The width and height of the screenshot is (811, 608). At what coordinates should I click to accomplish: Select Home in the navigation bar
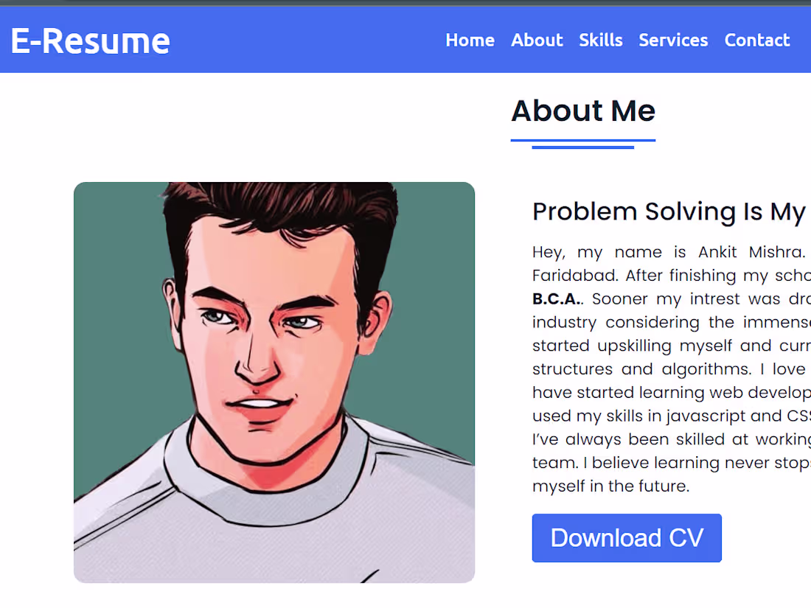[470, 41]
